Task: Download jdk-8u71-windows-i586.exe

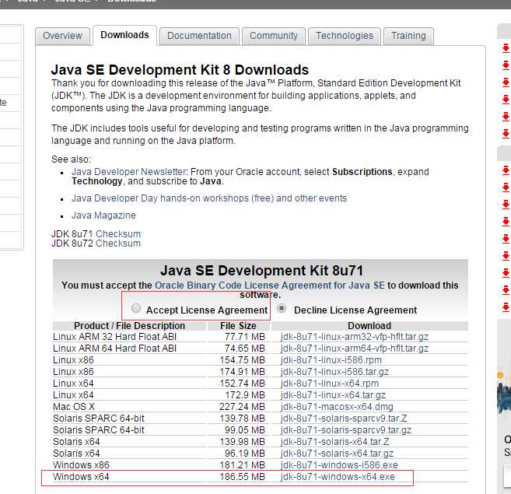Action: click(x=339, y=465)
